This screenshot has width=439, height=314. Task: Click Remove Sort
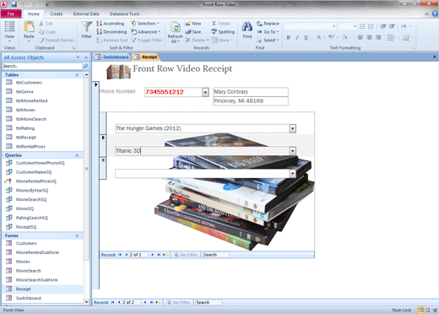[x=112, y=41]
